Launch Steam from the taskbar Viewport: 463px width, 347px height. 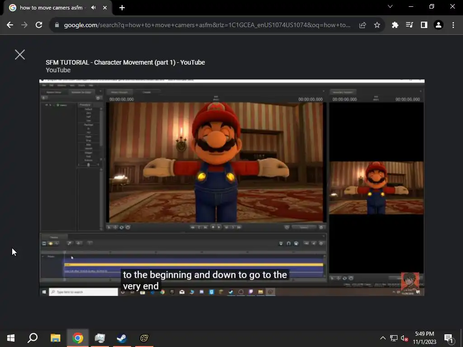click(122, 338)
